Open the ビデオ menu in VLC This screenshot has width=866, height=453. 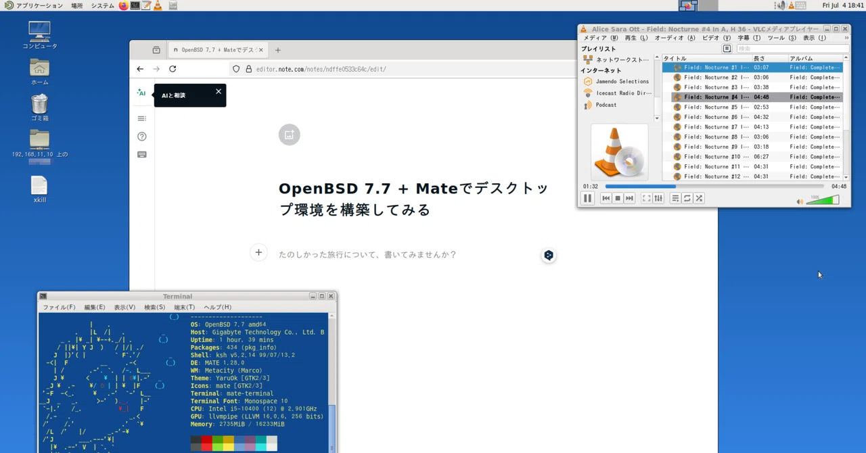(x=716, y=39)
